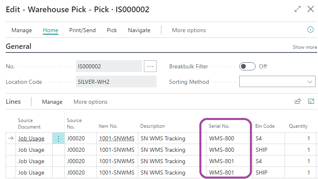The height and width of the screenshot is (179, 318).
Task: Click the share icon in Lines section
Action: tap(298, 101)
